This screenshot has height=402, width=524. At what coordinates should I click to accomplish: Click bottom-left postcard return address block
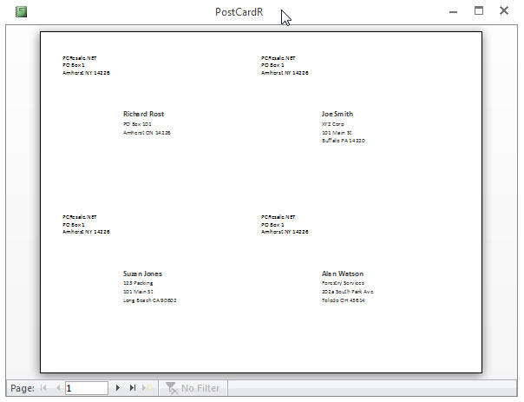pyautogui.click(x=86, y=225)
